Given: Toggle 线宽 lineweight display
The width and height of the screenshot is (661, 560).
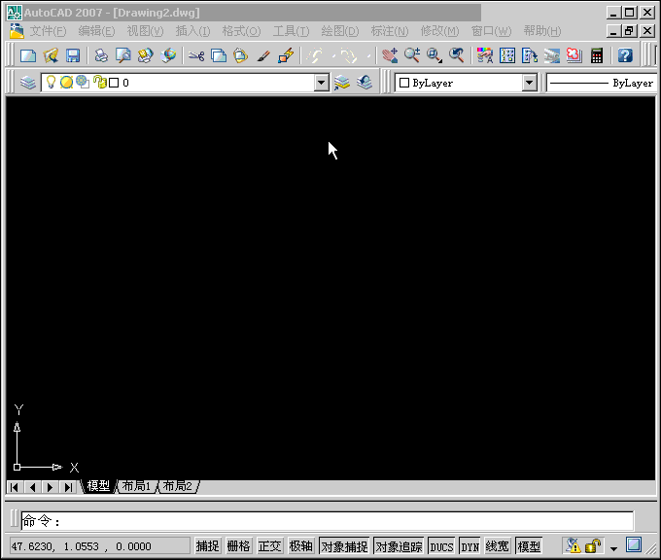Looking at the screenshot, I should click(498, 546).
